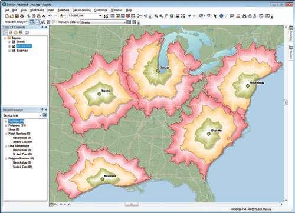Toggle visibility of Basemap layer
Viewport: 295px width, 213px height.
[14, 51]
